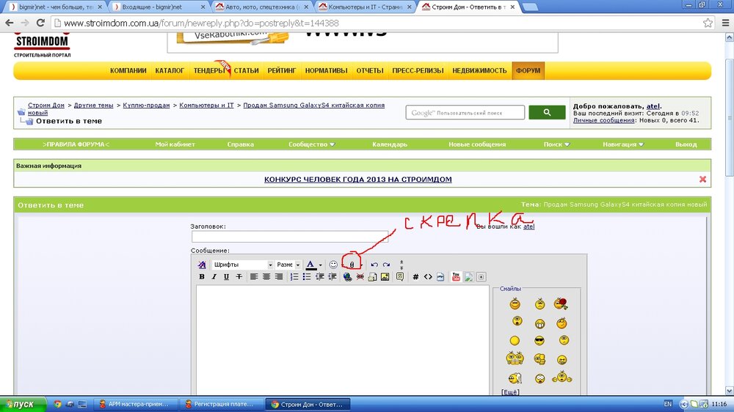Click the last icon in editor toolbar
Image resolution: width=734 pixels, height=412 pixels.
click(x=481, y=277)
